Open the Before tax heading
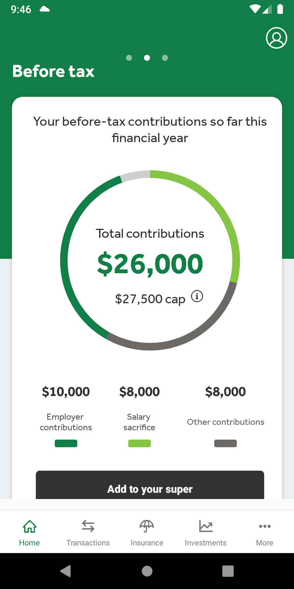Screen dimensions: 294x589 point(53,71)
